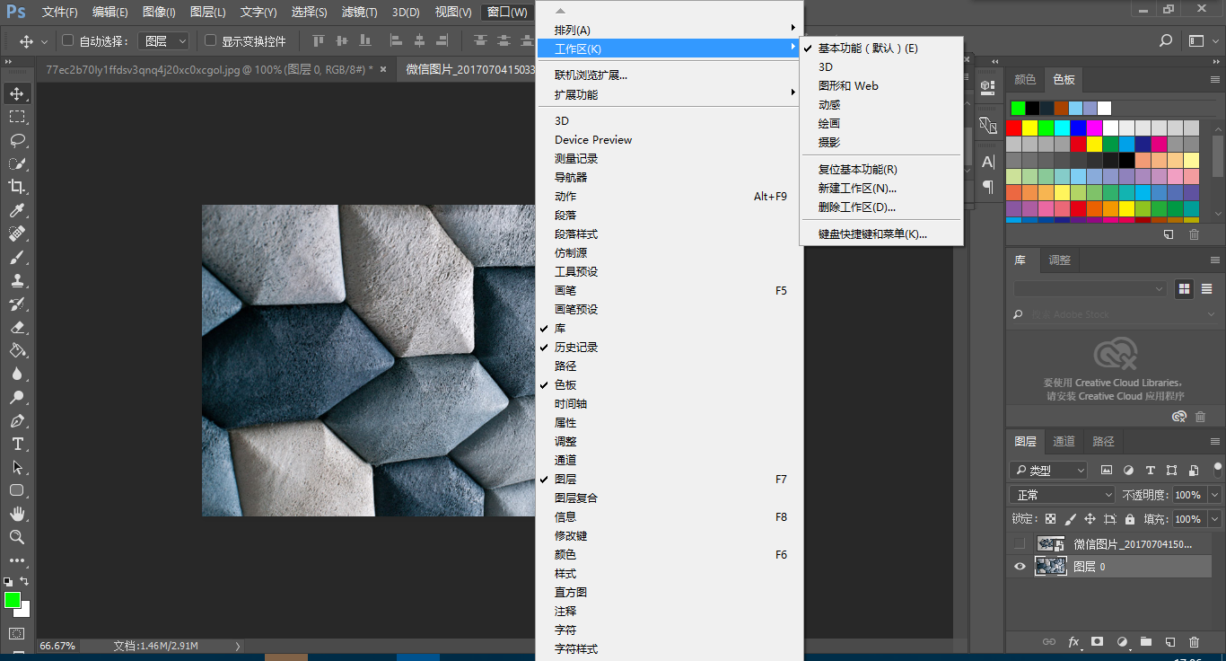This screenshot has width=1226, height=661.
Task: Switch to the 通道 panel tab
Action: 1064,441
